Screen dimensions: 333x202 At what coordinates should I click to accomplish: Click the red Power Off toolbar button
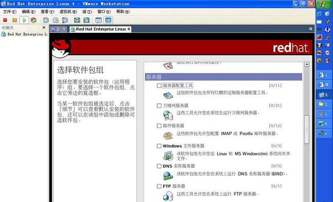point(5,20)
